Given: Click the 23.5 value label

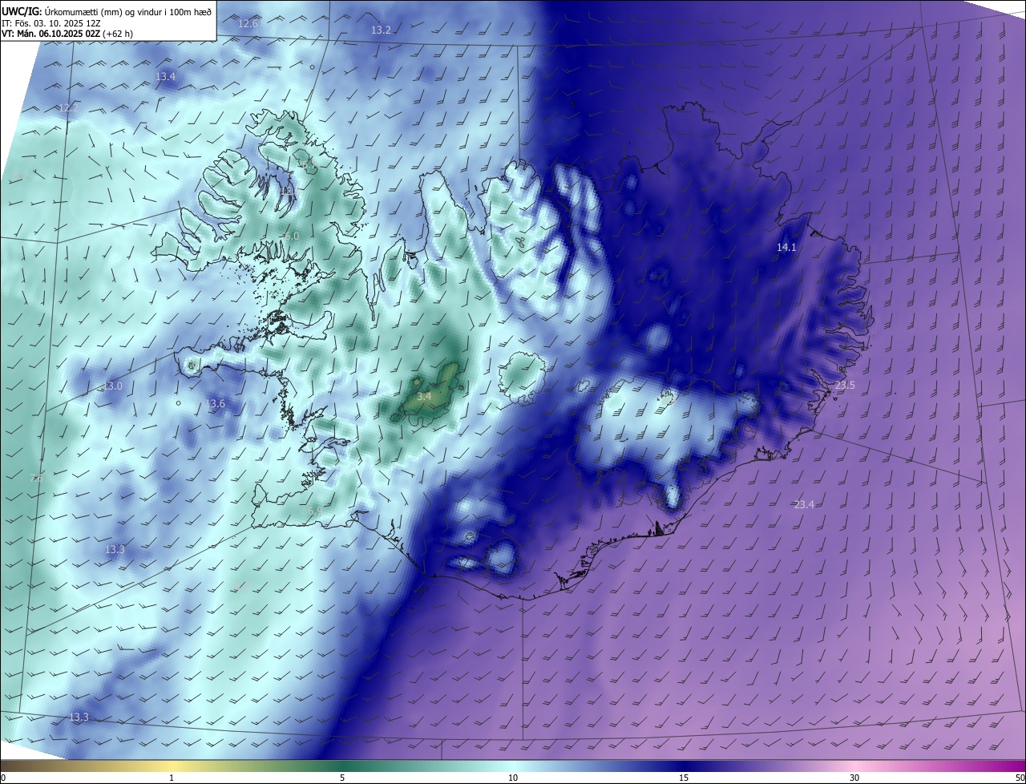Looking at the screenshot, I should (845, 386).
